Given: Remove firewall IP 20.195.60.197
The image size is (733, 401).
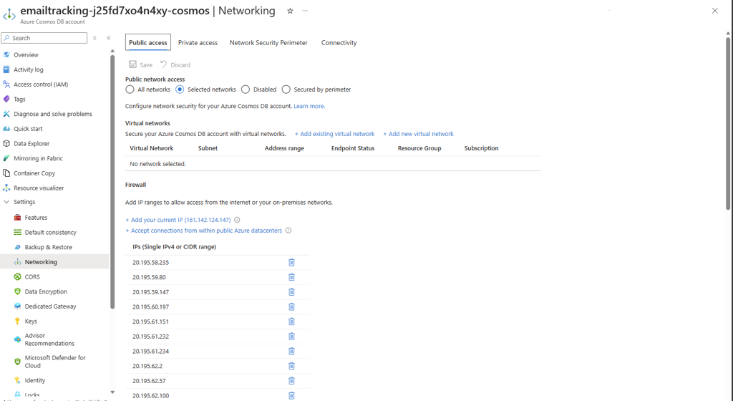Looking at the screenshot, I should tap(291, 307).
